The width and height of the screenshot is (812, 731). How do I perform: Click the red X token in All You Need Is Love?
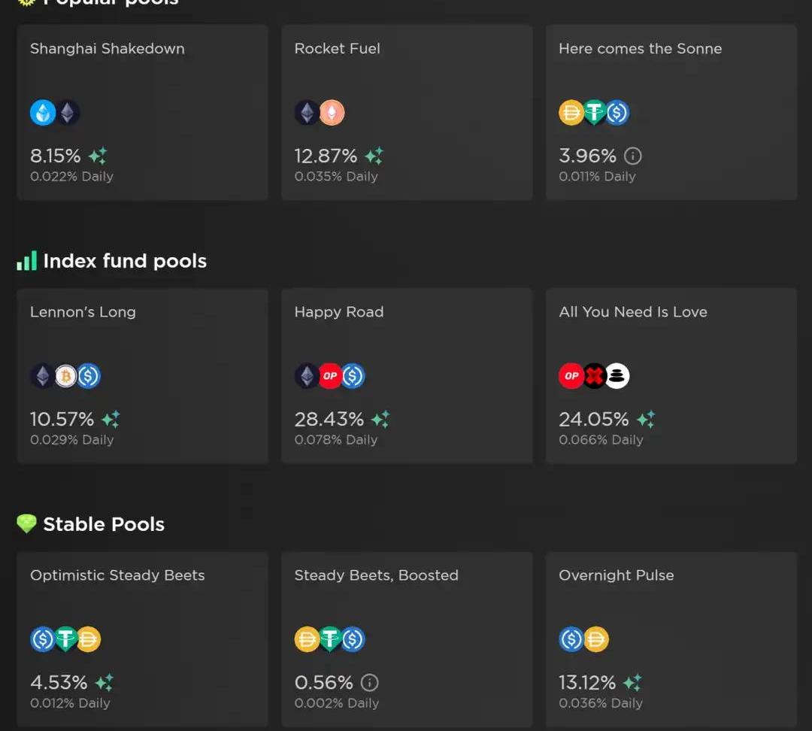click(595, 376)
